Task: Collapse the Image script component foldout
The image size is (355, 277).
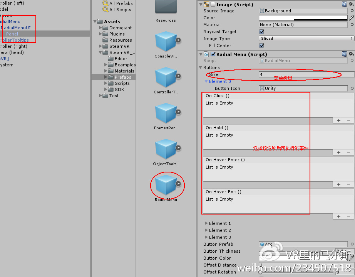Action: coord(201,4)
